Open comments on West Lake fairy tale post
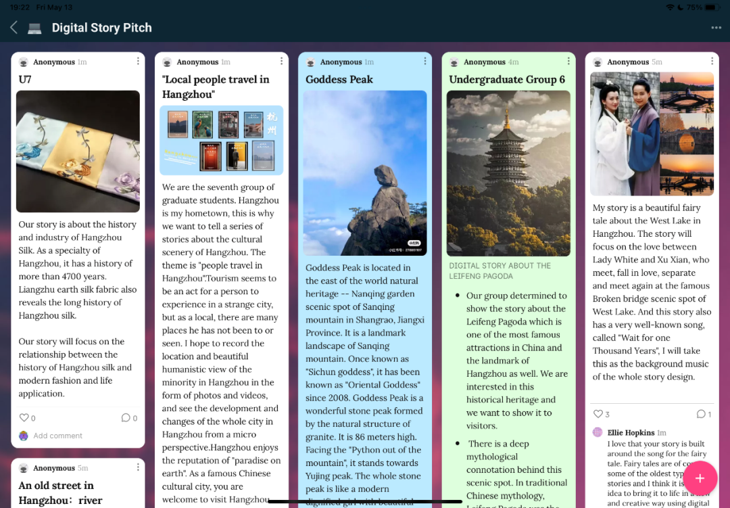The height and width of the screenshot is (508, 730). (701, 414)
